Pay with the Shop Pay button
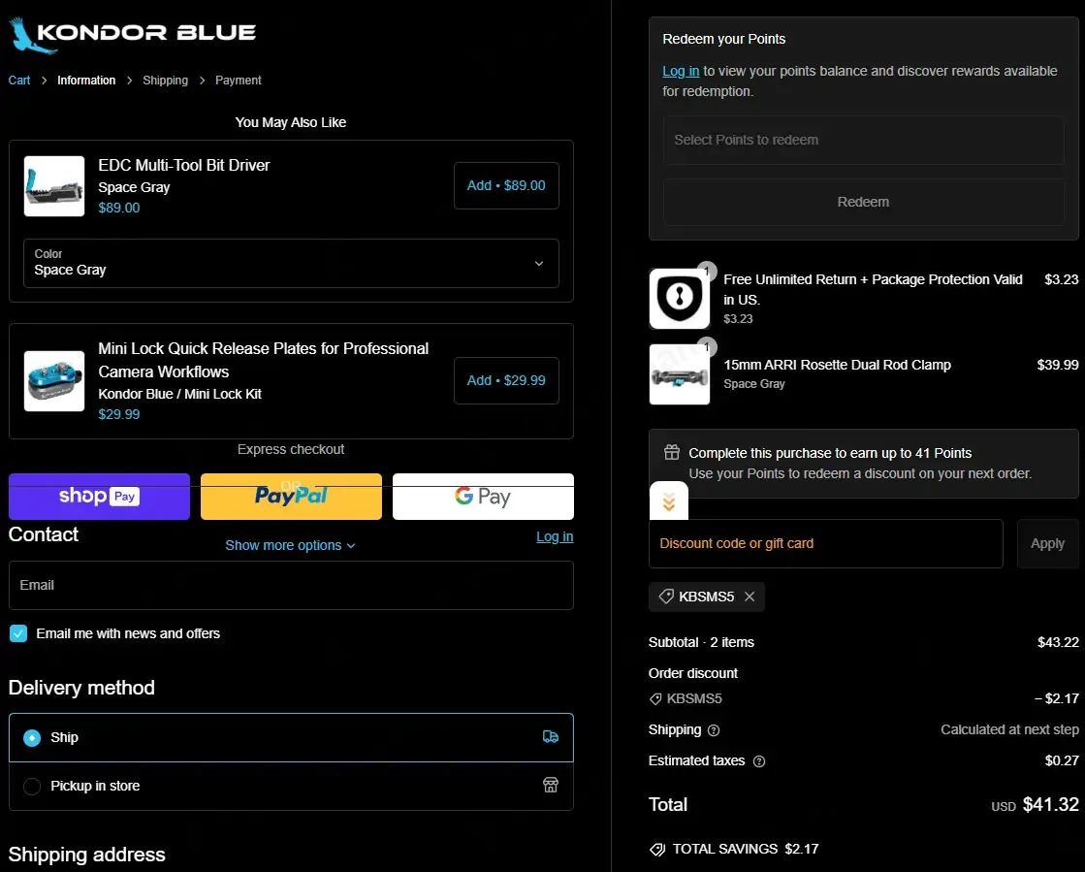This screenshot has height=872, width=1085. click(x=99, y=497)
